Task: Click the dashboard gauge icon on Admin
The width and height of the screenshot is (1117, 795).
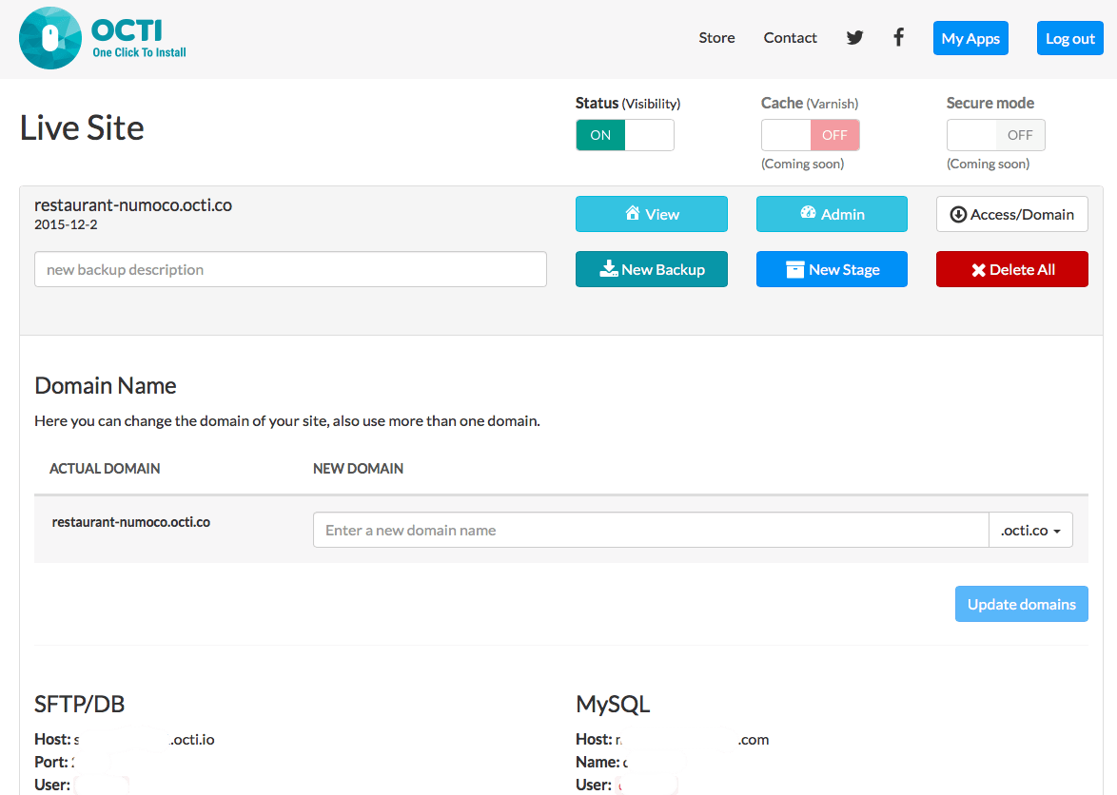Action: 809,214
